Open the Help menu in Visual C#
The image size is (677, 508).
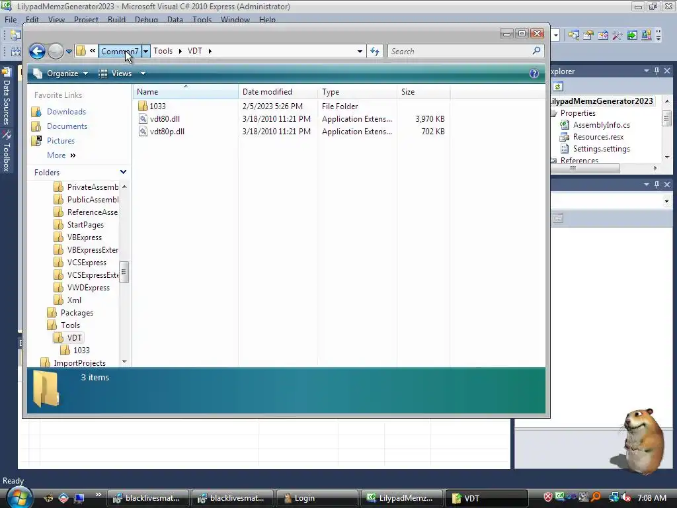[x=267, y=19]
